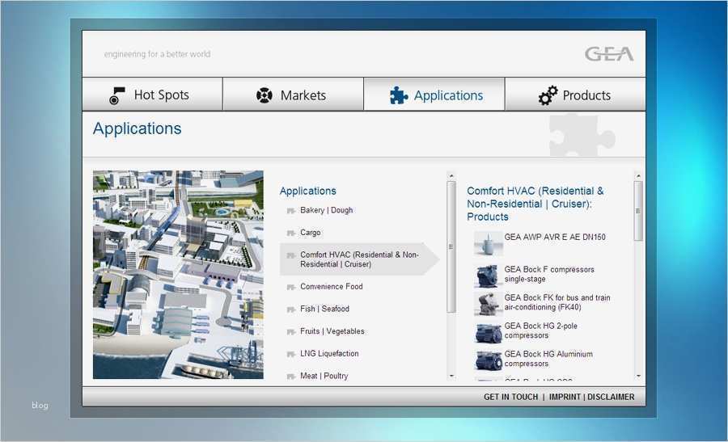Click the bullet icon beside Fruits | Vegetables

pyautogui.click(x=291, y=332)
